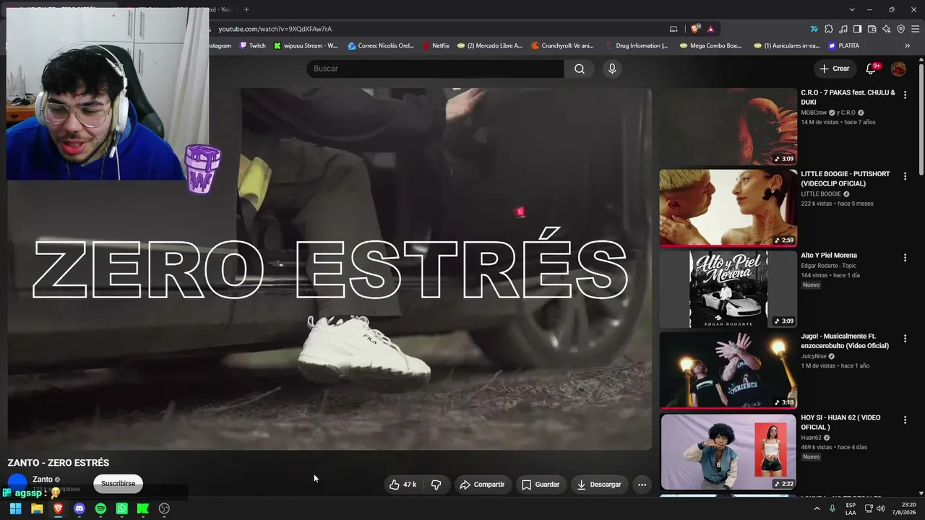This screenshot has height=520, width=925.
Task: Click the Crear create button
Action: click(x=835, y=69)
